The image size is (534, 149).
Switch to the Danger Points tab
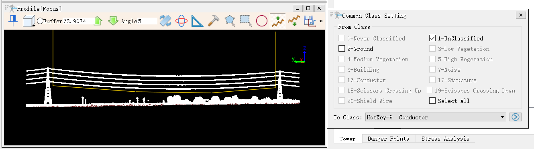[388, 139]
